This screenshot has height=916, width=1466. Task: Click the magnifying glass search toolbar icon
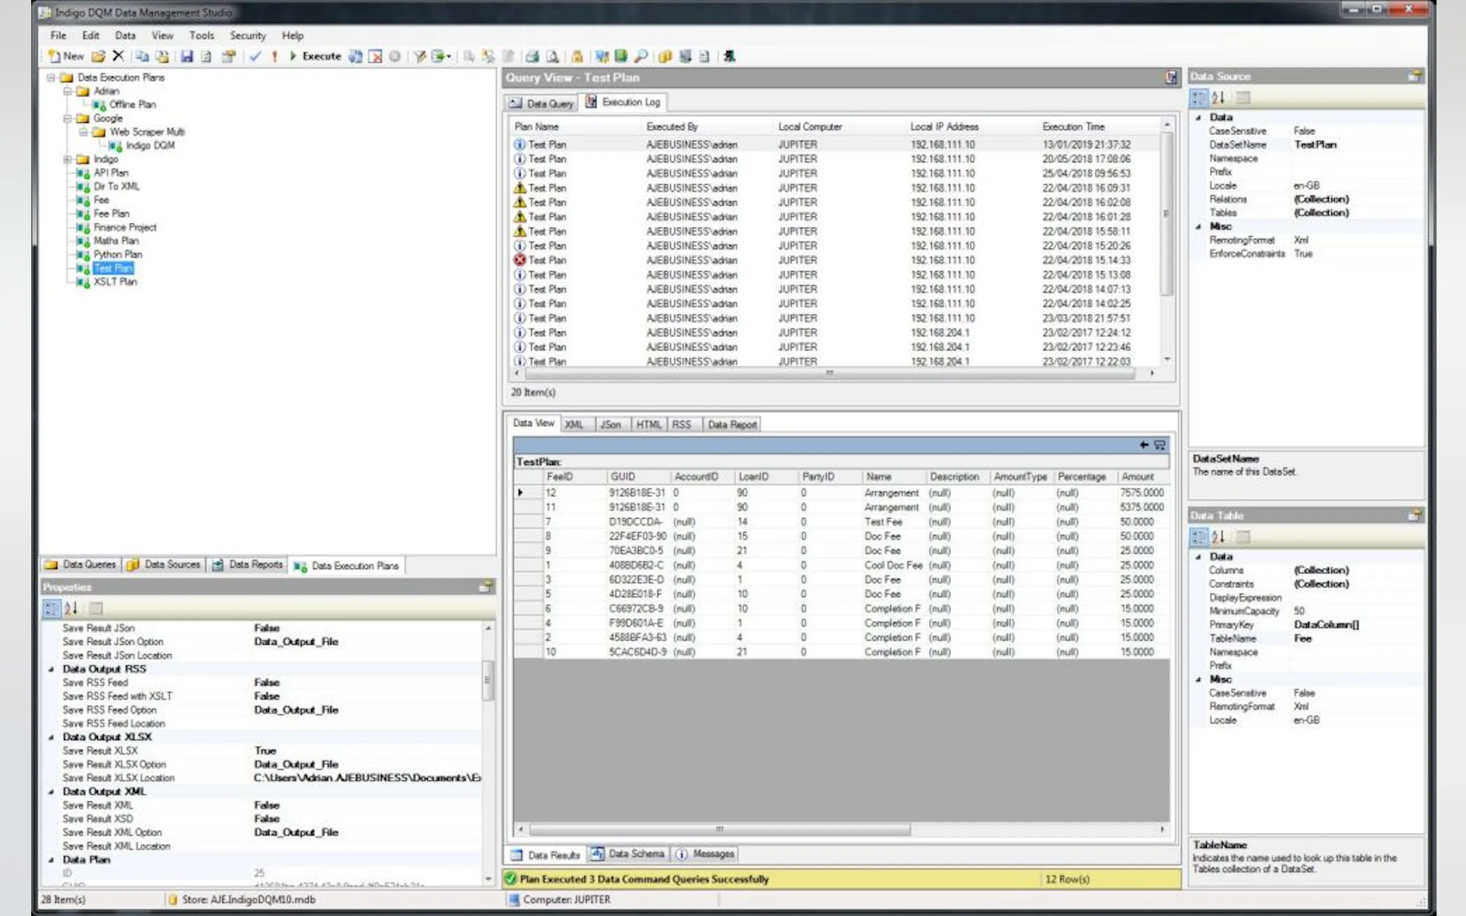coord(641,57)
